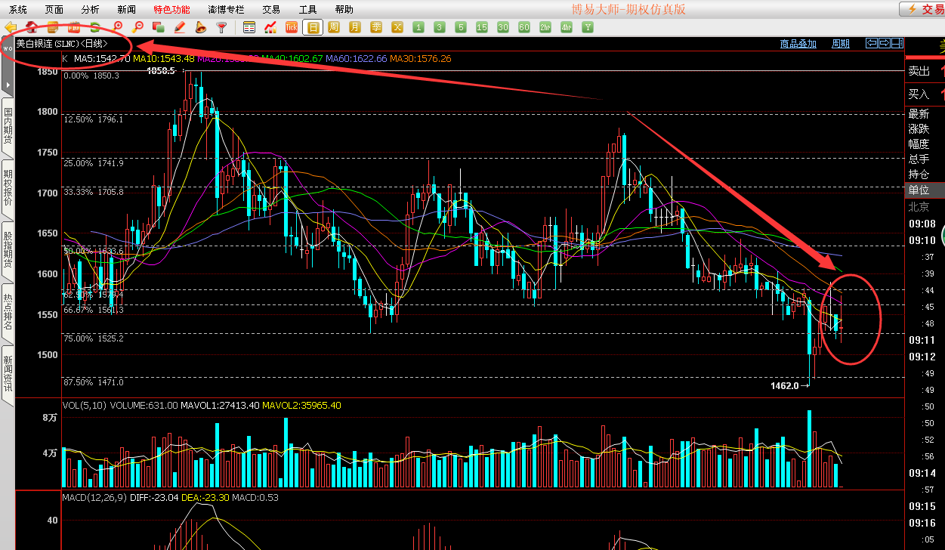The height and width of the screenshot is (550, 945).
Task: Open the 特色功能 menu
Action: [171, 10]
